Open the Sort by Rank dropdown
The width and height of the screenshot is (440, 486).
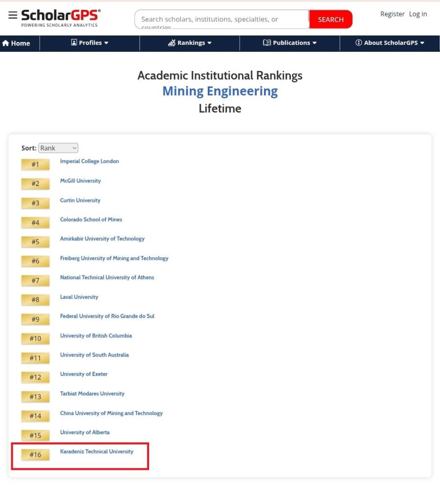(58, 148)
